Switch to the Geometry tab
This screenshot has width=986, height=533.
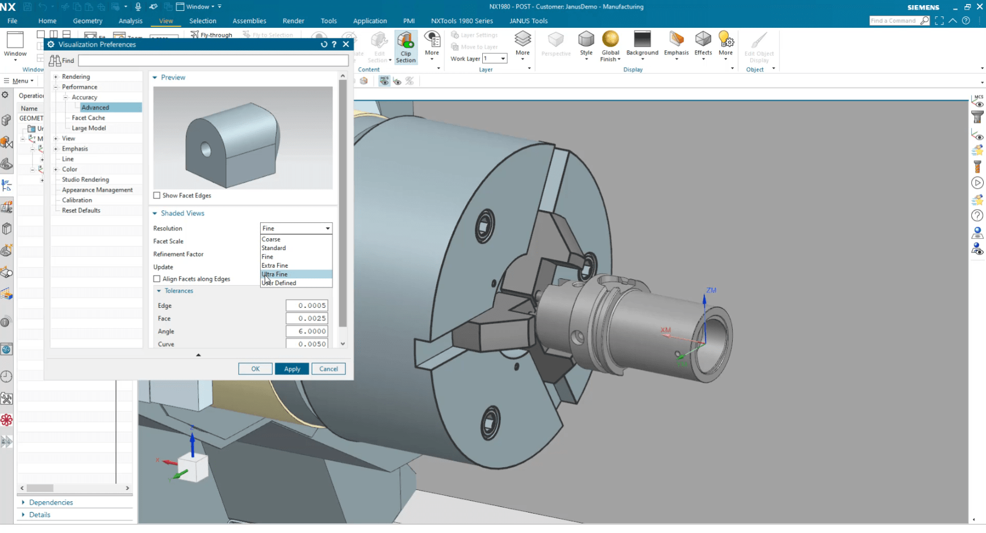click(87, 21)
